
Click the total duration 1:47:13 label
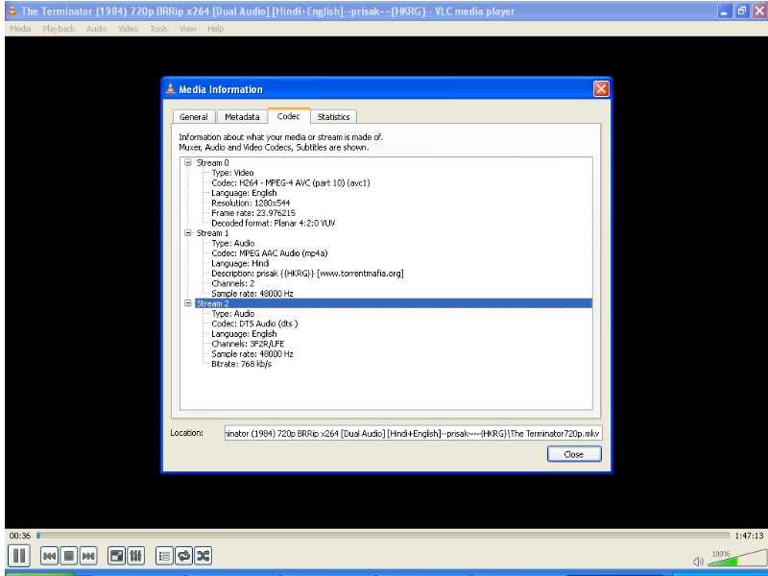(749, 536)
